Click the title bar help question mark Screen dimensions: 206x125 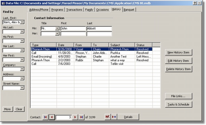click(x=195, y=3)
